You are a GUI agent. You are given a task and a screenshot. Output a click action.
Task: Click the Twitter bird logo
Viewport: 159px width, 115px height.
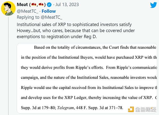153,5
